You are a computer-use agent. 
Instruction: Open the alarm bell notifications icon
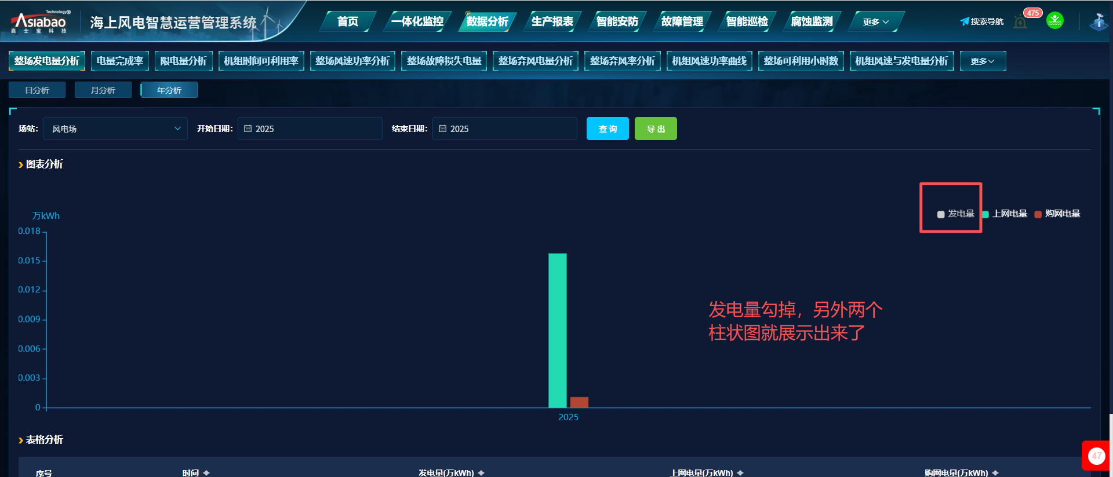point(1021,22)
